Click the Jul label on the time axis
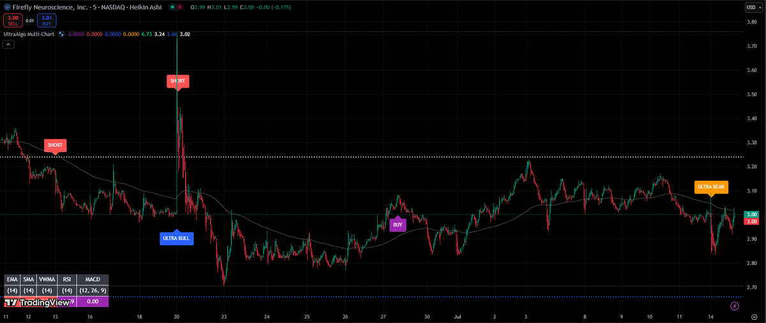This screenshot has width=766, height=323. (458, 317)
